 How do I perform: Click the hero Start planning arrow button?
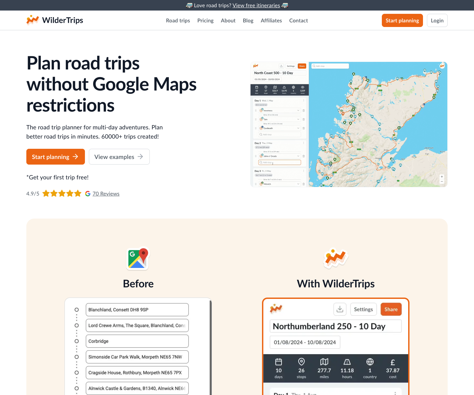click(x=56, y=157)
